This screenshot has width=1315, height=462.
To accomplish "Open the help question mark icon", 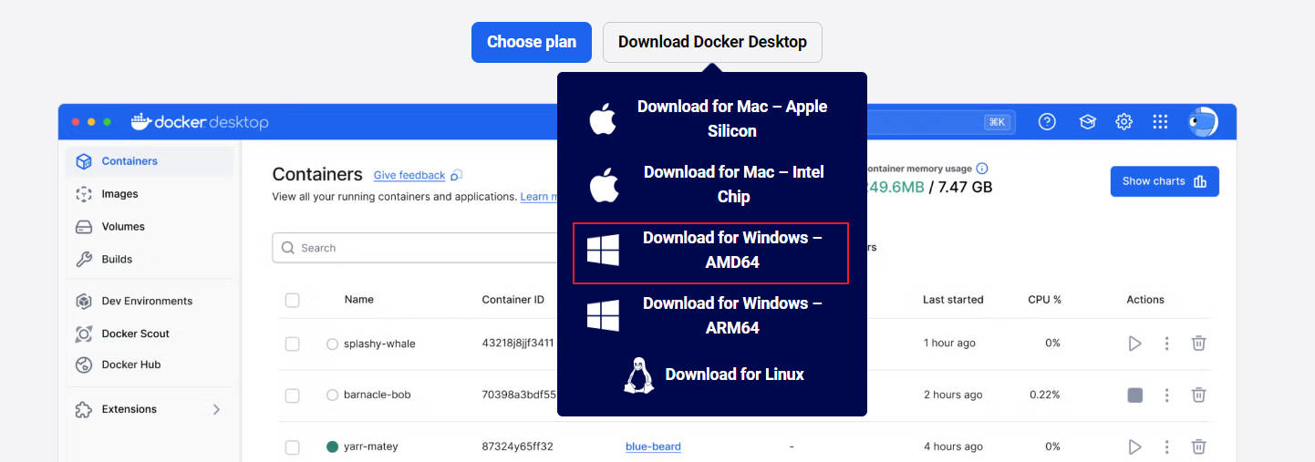I will [1047, 122].
